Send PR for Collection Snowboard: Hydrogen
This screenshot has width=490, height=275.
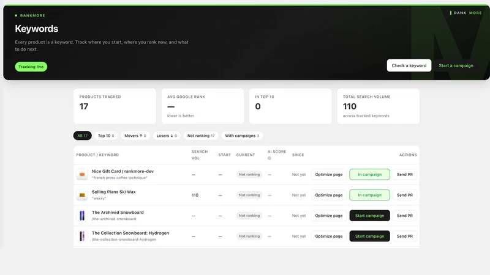pyautogui.click(x=405, y=236)
